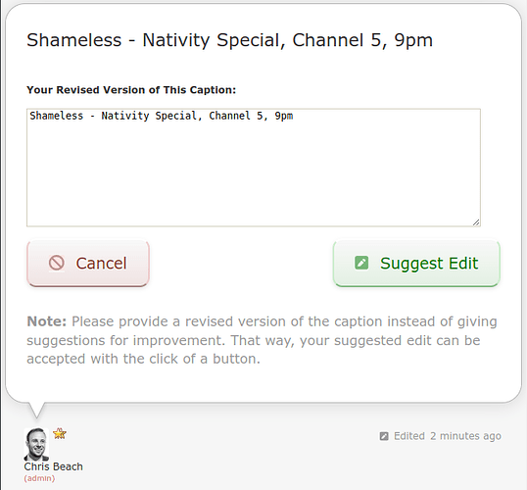Viewport: 527px width, 490px height.
Task: Open the Chris Beach profile name link
Action: pyautogui.click(x=54, y=466)
